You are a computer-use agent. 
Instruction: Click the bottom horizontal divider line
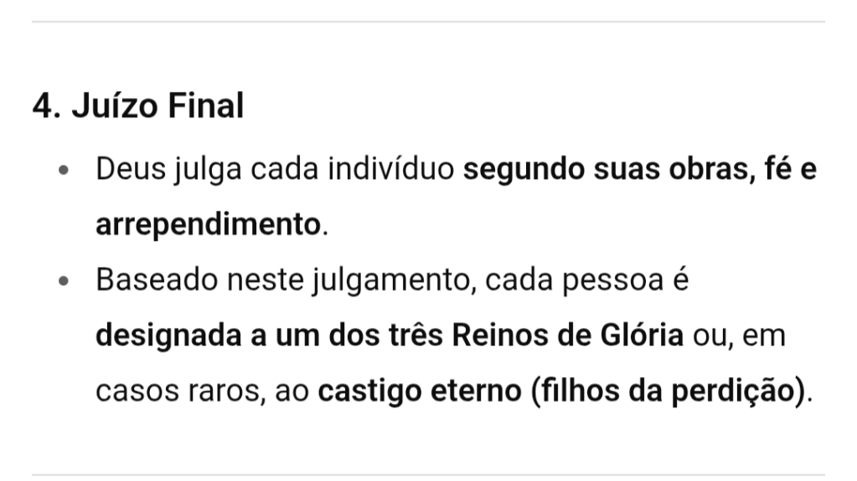coord(428,474)
